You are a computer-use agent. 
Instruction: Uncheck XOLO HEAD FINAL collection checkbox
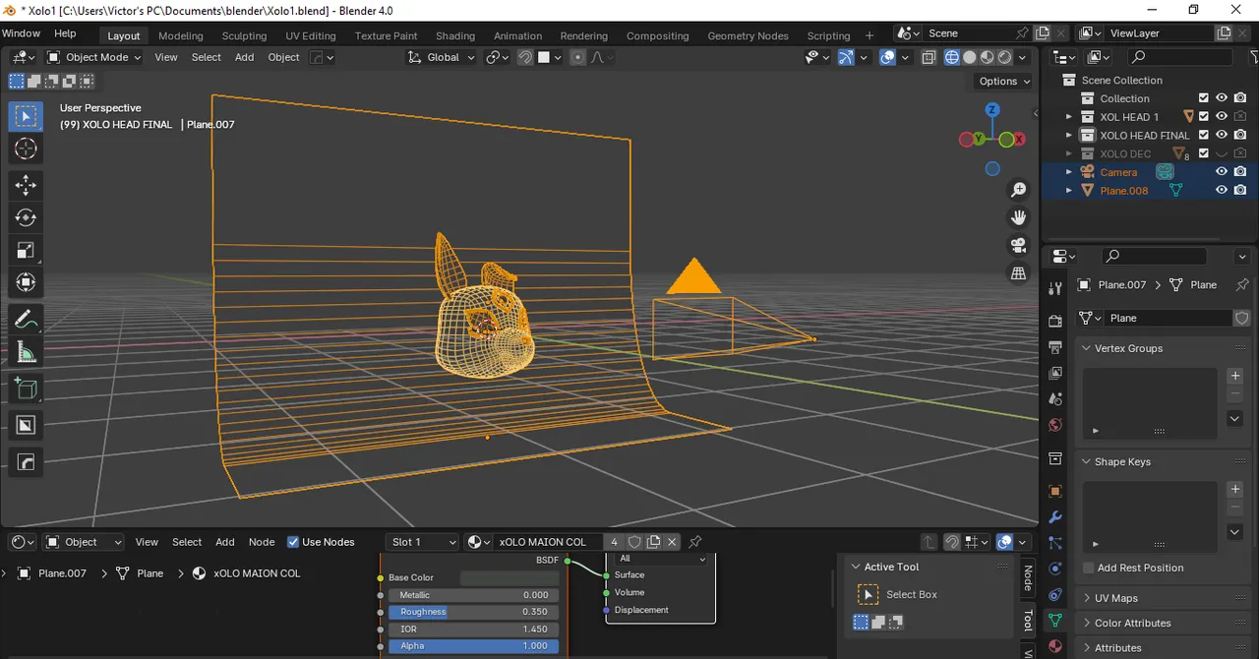point(1203,135)
